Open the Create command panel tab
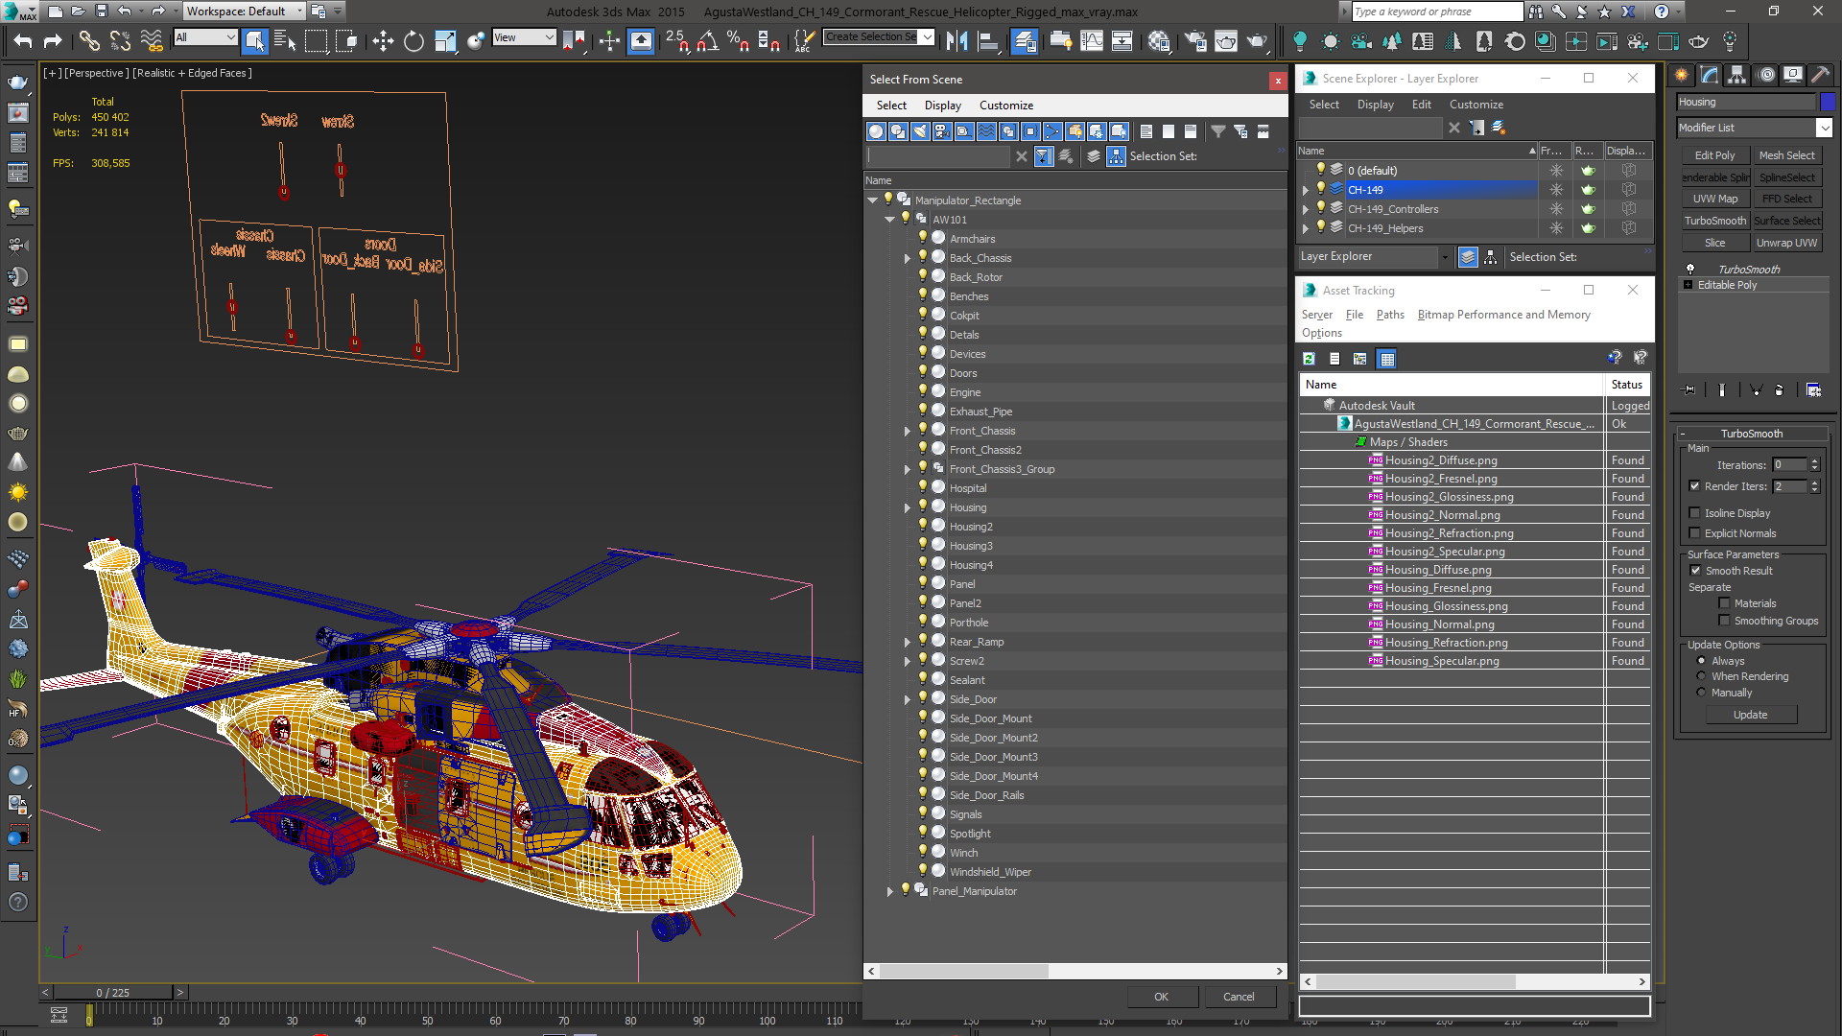Image resolution: width=1842 pixels, height=1036 pixels. pyautogui.click(x=1681, y=75)
